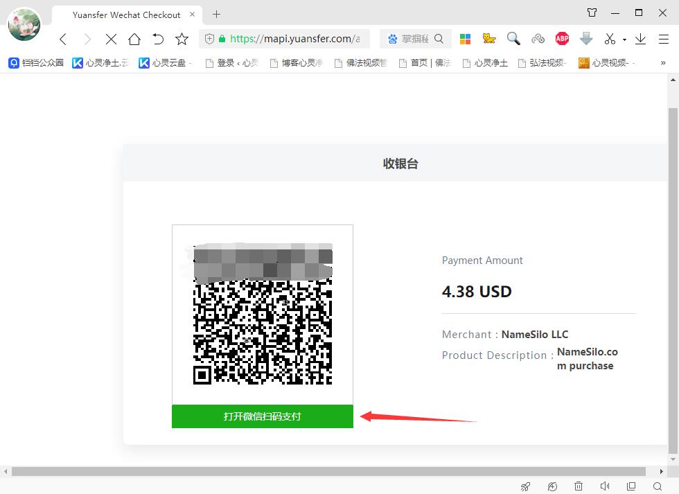Click the yellow cat extension icon

coord(489,39)
